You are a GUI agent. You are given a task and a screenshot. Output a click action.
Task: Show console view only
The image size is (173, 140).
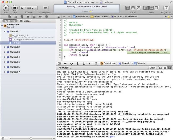click(x=170, y=68)
